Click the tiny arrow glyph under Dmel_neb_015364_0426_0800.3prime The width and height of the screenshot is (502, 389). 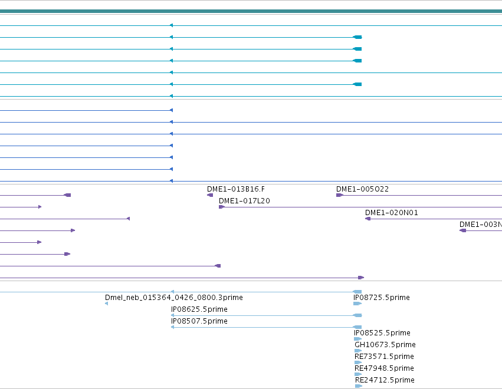(106, 304)
